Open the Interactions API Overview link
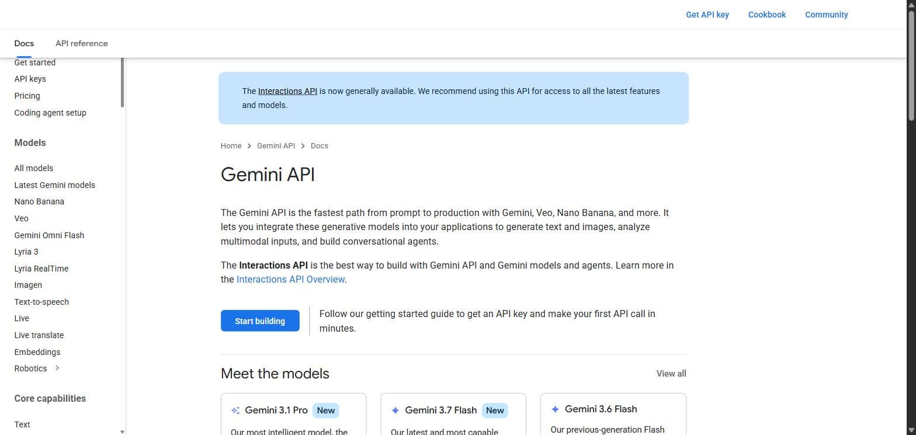The image size is (916, 435). tap(290, 280)
